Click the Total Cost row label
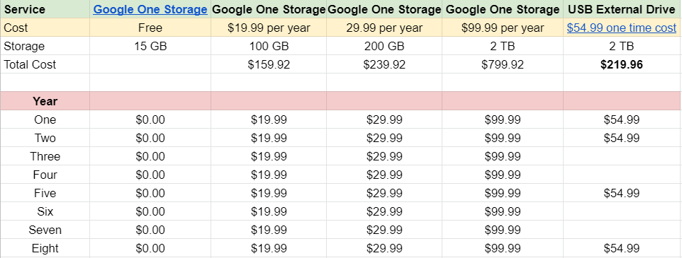Image resolution: width=682 pixels, height=258 pixels. [x=45, y=64]
